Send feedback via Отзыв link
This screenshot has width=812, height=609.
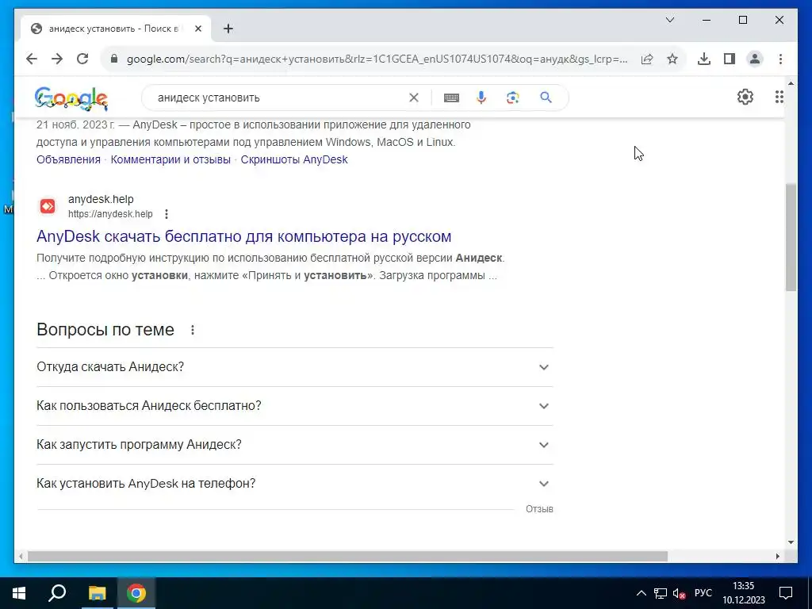(x=539, y=509)
